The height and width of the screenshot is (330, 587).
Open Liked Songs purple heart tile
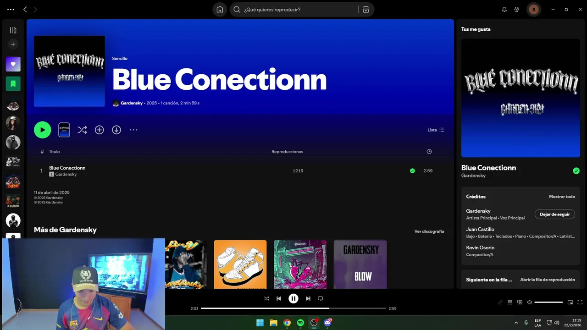(x=13, y=64)
